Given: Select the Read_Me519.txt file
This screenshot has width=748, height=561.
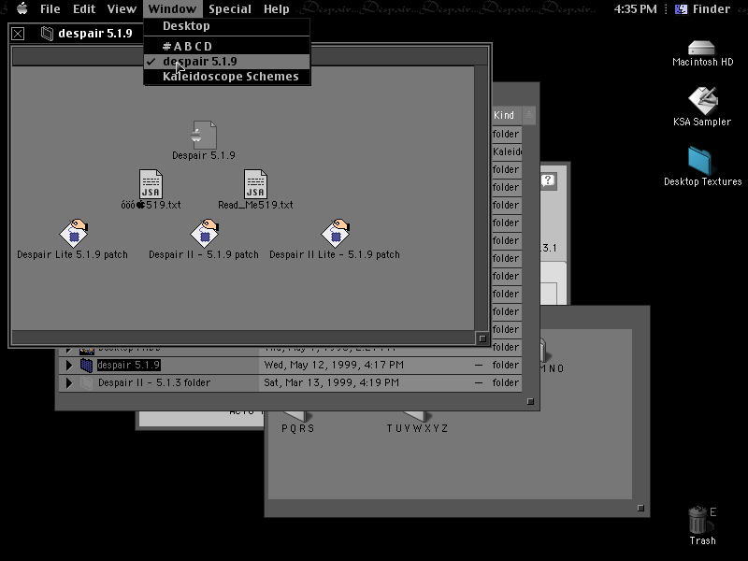Looking at the screenshot, I should click(255, 184).
